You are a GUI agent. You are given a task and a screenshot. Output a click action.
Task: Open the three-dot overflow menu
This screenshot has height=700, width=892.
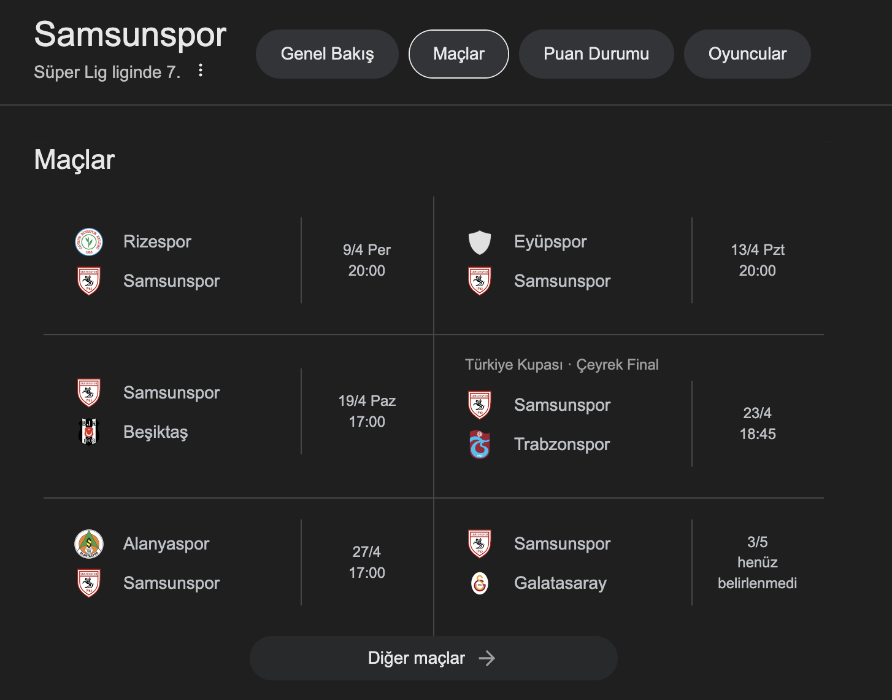(x=200, y=70)
